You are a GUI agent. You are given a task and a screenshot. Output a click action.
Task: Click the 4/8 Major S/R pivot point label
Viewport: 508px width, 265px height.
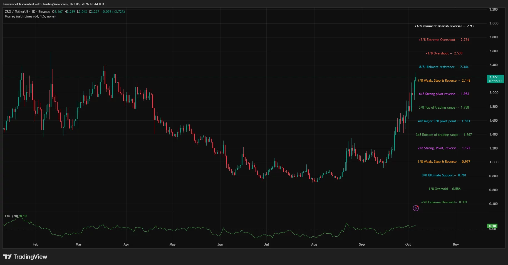[x=444, y=121]
